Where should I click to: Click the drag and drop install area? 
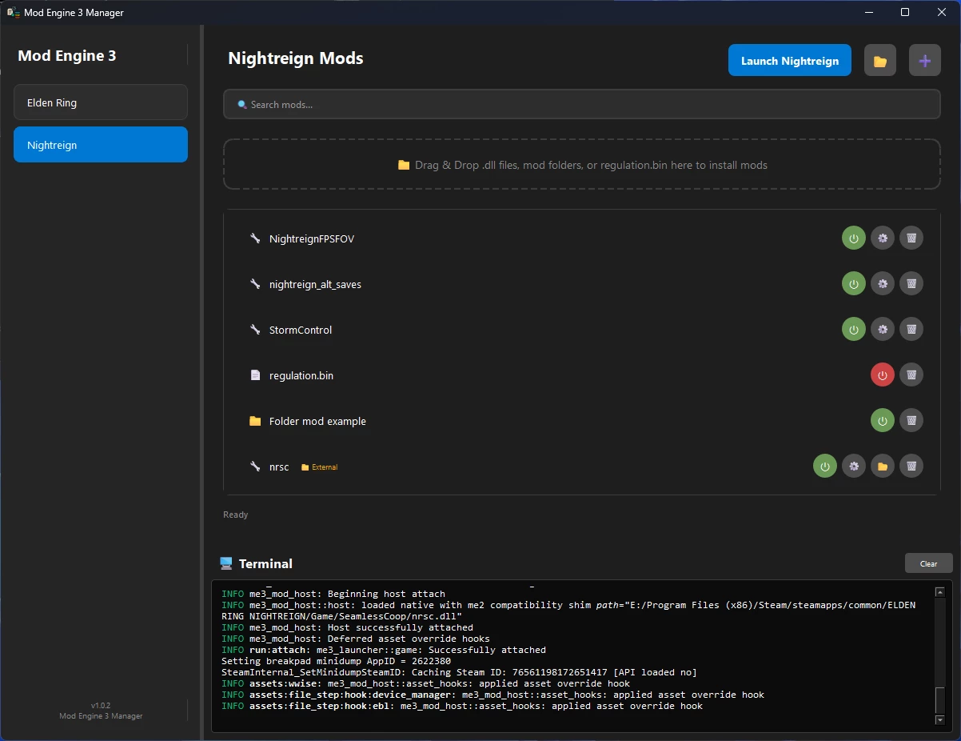point(581,165)
